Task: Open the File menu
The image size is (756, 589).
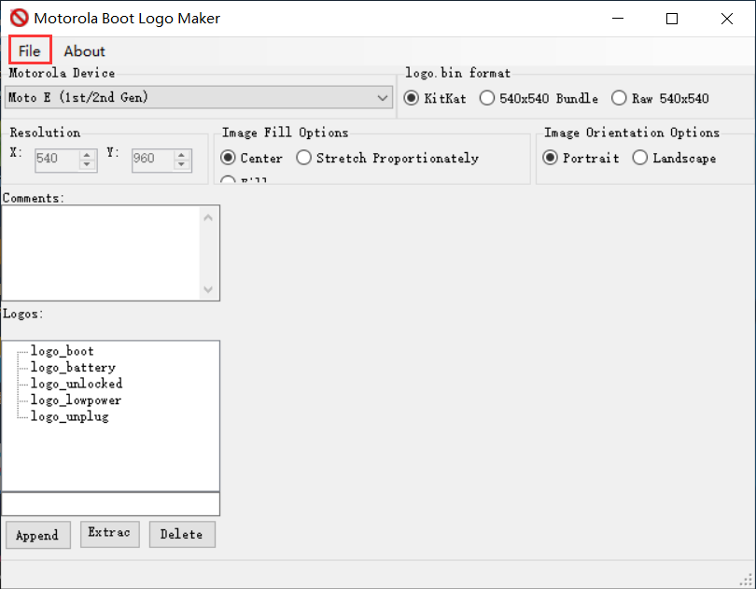Action: (30, 50)
